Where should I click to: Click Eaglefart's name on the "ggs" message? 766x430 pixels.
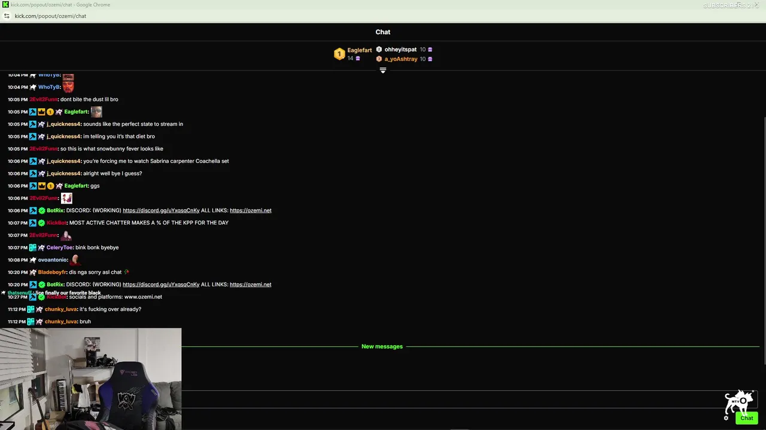click(x=76, y=186)
